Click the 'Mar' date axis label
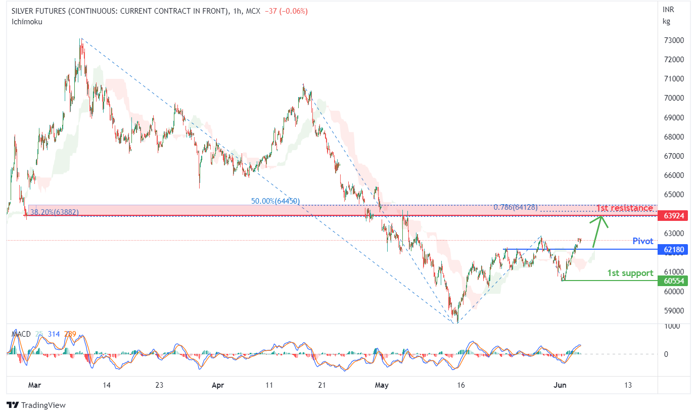 34,385
